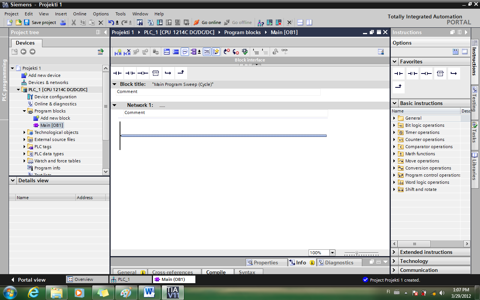Open the Insert menu
Screen dimensions: 480x300
pyautogui.click(x=61, y=14)
